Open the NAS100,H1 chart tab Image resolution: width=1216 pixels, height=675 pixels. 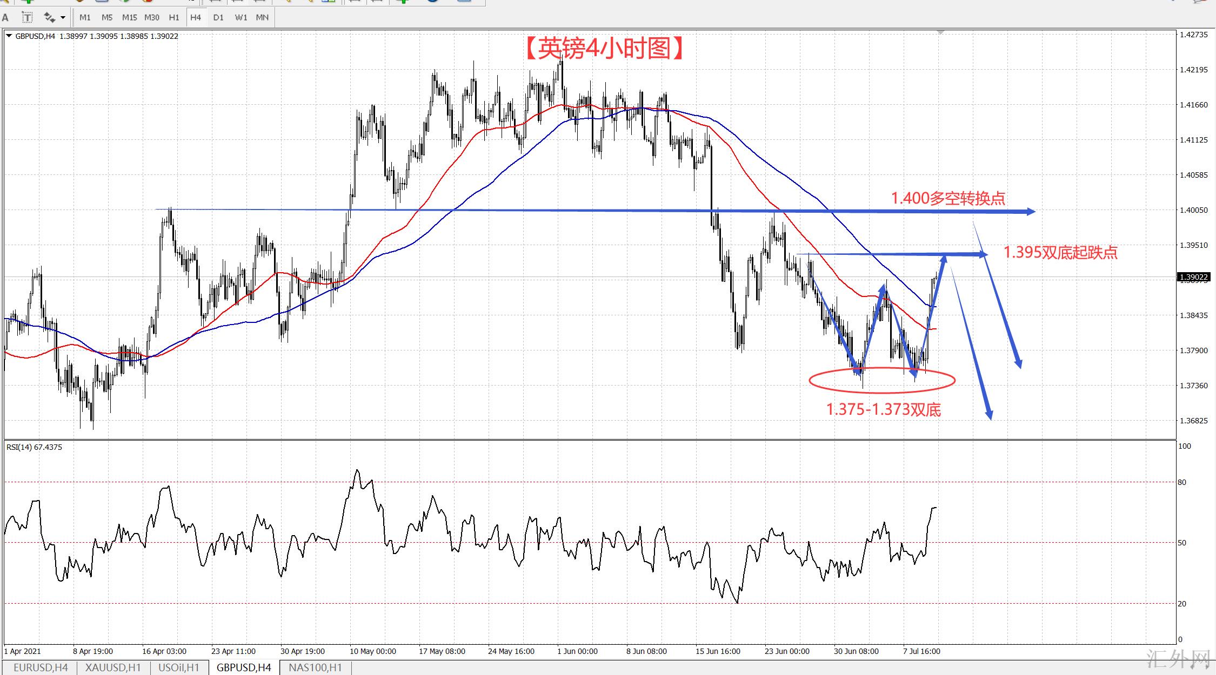coord(315,667)
